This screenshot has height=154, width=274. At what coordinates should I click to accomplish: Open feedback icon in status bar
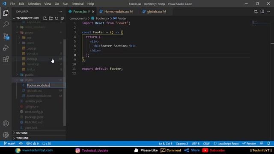(262, 144)
